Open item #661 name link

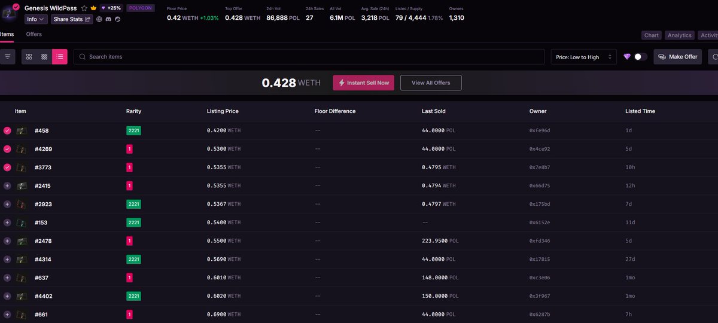coord(41,315)
